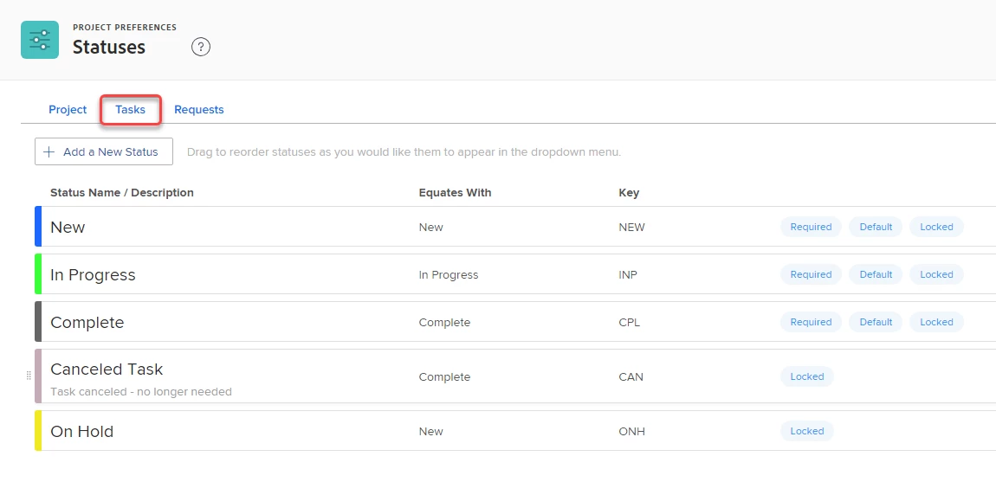Click the Locked badge on On Hold row
Image resolution: width=996 pixels, height=482 pixels.
[807, 431]
